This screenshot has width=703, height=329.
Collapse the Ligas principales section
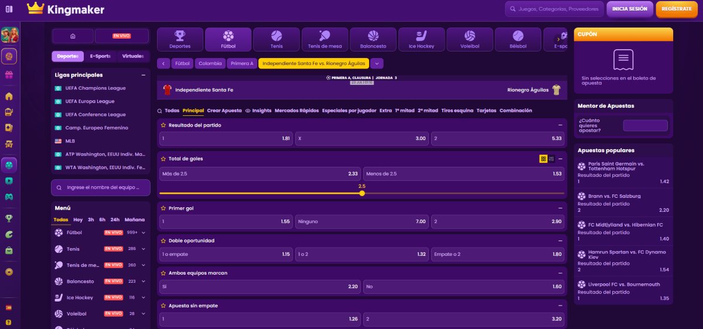point(144,75)
